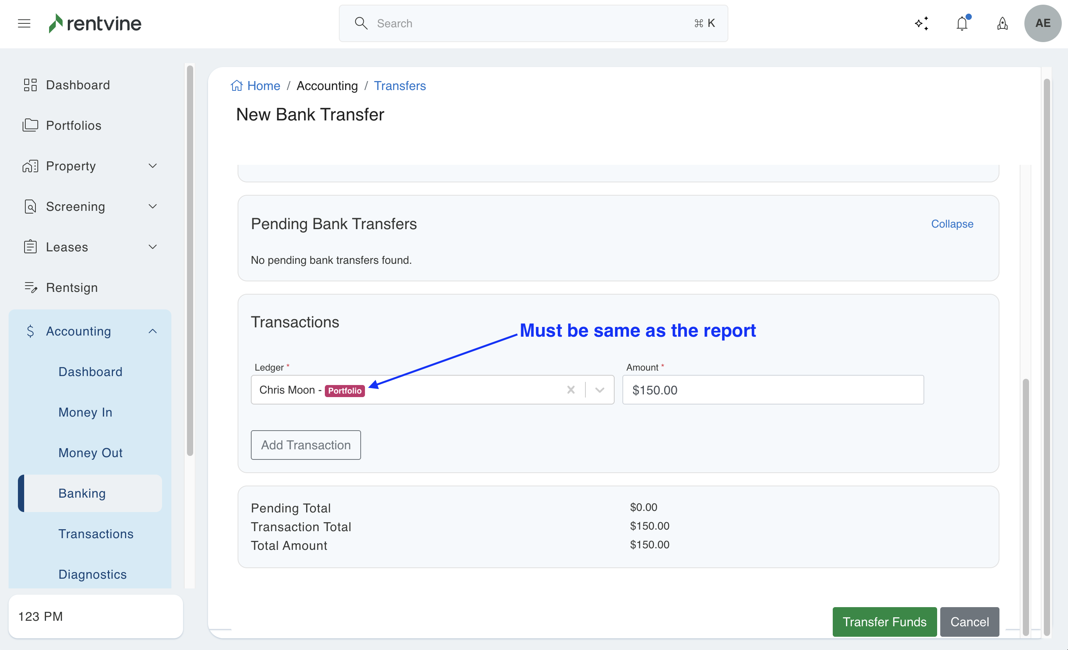Click the Amount input field

coord(773,390)
